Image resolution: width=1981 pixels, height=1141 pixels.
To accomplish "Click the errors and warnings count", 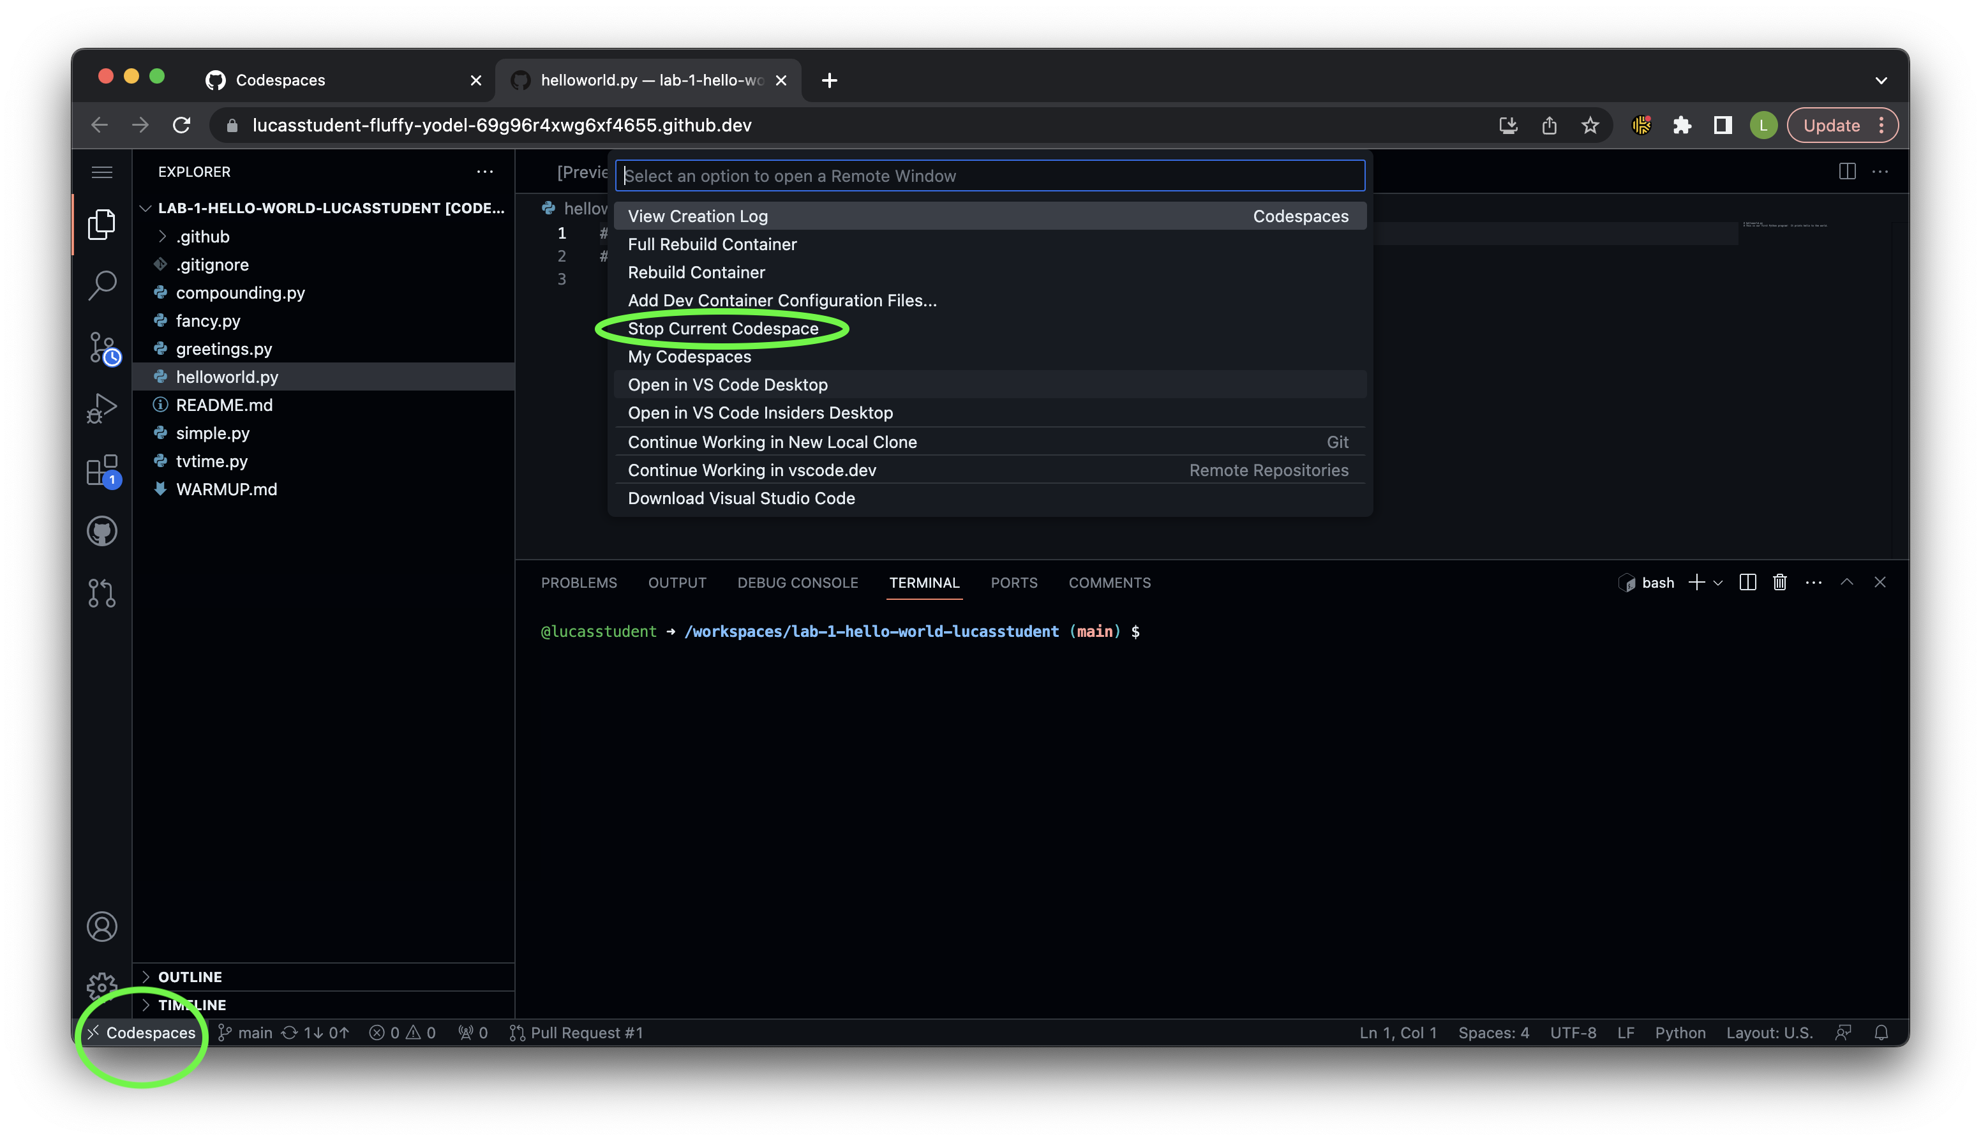I will (x=402, y=1033).
